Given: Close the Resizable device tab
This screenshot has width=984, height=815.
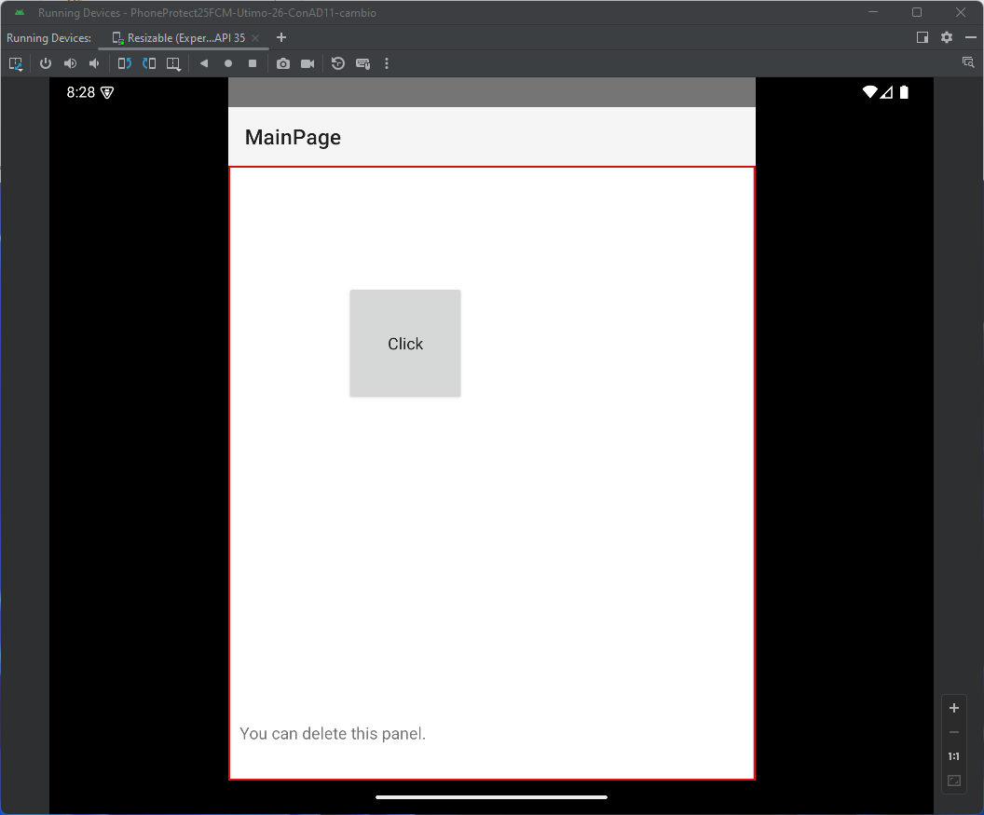Looking at the screenshot, I should pos(255,37).
